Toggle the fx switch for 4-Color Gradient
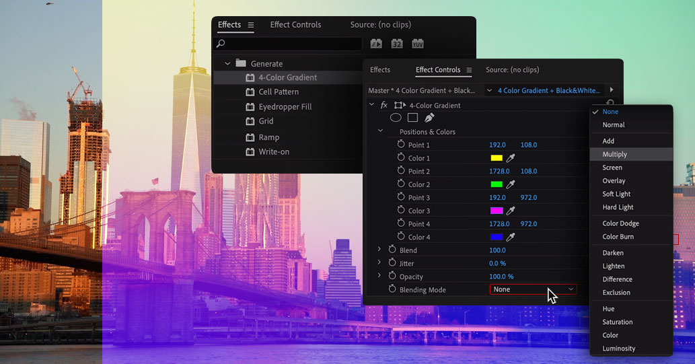Viewport: 695px width, 364px height. pyautogui.click(x=384, y=106)
